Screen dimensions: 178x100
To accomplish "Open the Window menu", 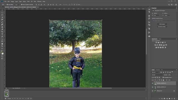I will click(39, 1).
